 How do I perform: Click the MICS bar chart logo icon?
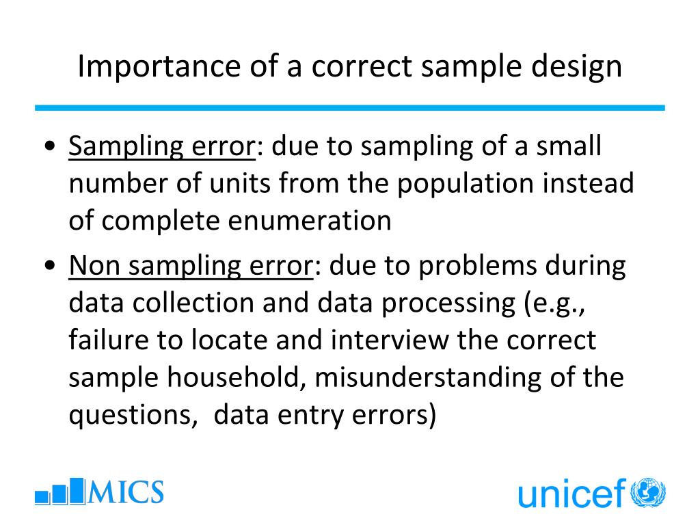pyautogui.click(x=60, y=491)
